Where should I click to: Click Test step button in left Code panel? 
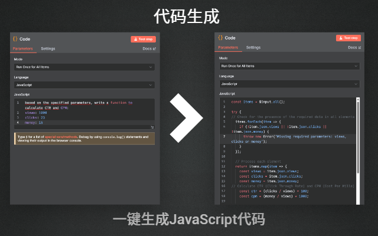[143, 40]
